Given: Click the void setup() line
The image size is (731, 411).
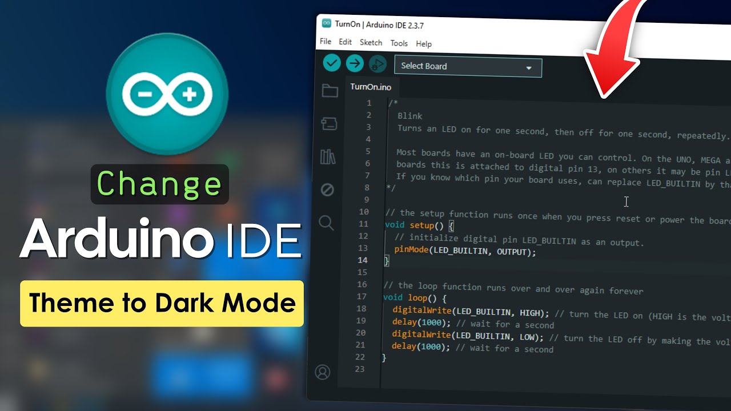Looking at the screenshot, I should click(x=420, y=225).
